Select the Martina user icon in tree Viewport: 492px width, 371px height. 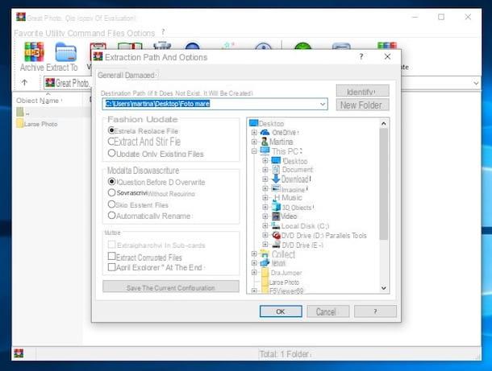coord(265,142)
